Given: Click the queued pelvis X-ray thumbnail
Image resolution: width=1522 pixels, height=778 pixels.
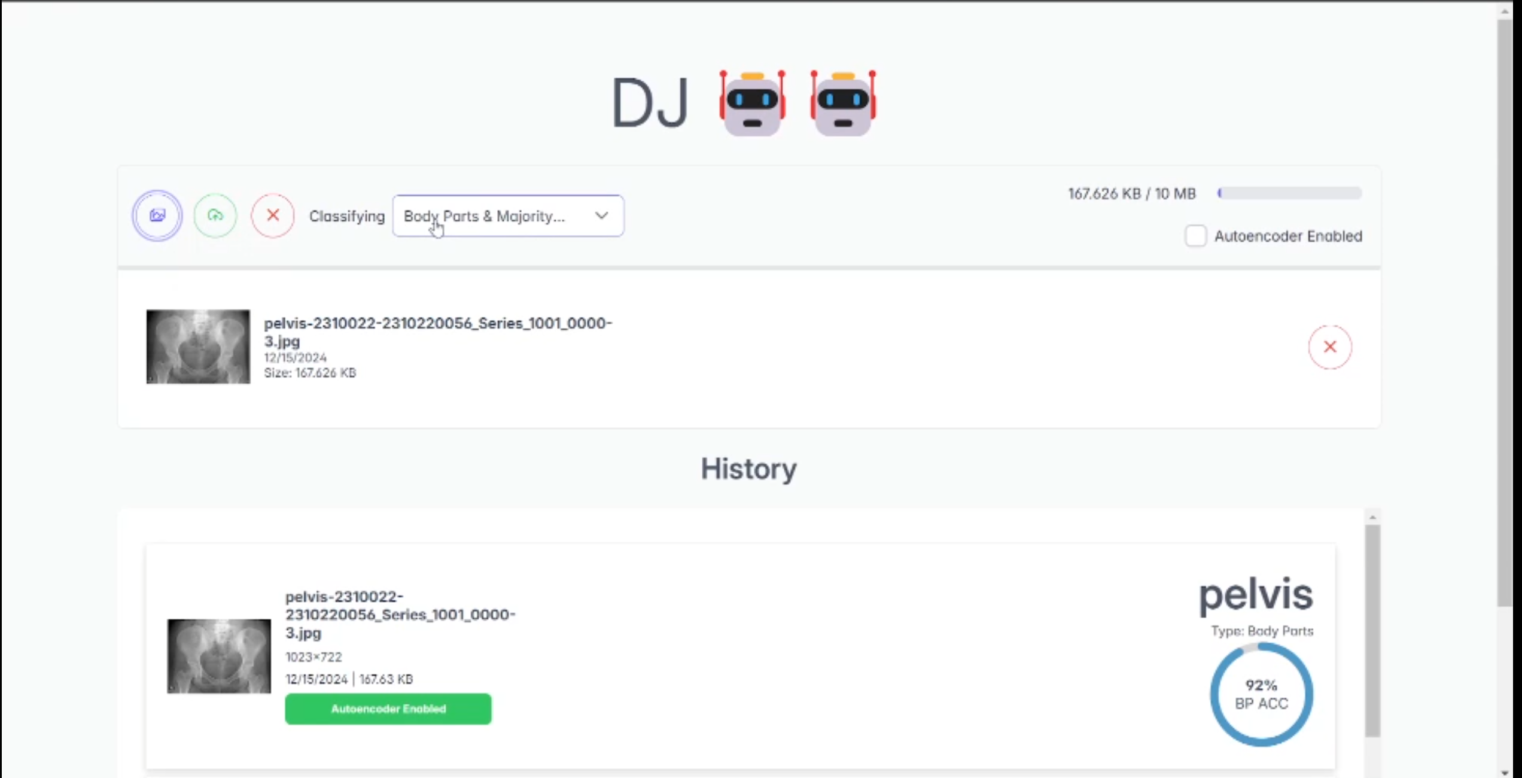Looking at the screenshot, I should pos(198,347).
